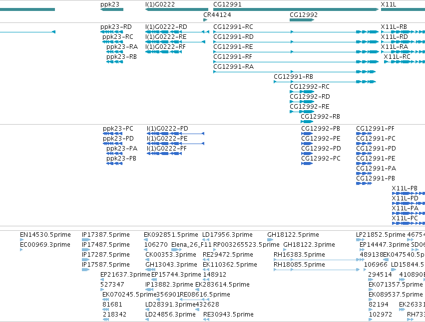Select transcript CG12991-RF
This screenshot has width=425, height=322.
tap(233, 57)
